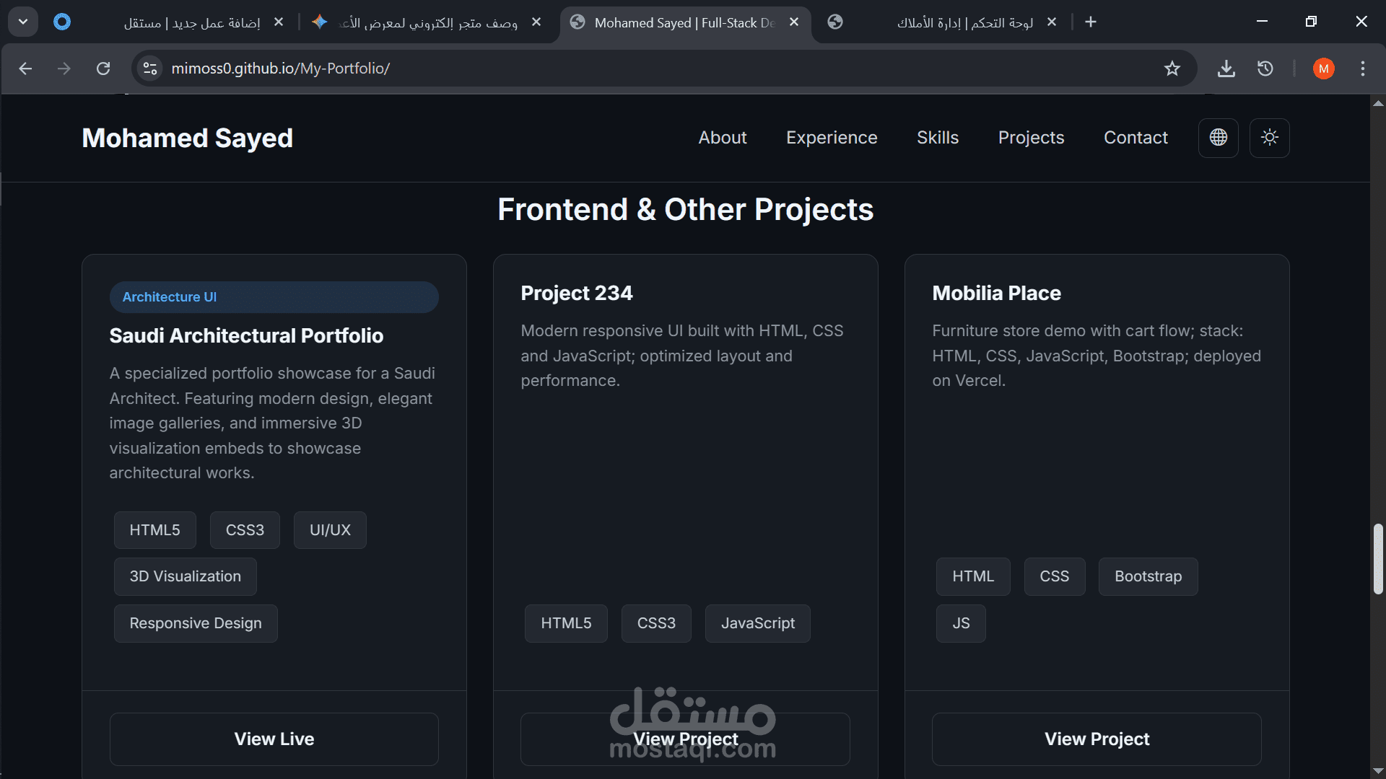Open the Chrome profile avatar M
This screenshot has width=1386, height=779.
pos(1323,69)
